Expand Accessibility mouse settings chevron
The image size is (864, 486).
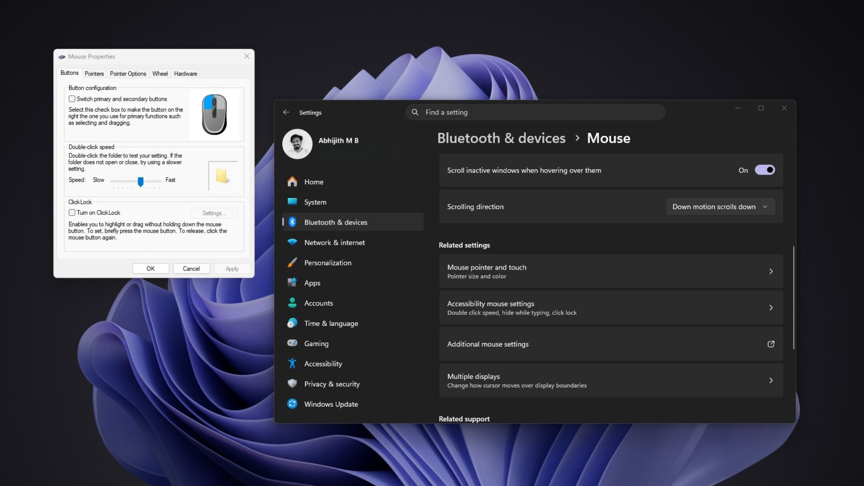771,308
